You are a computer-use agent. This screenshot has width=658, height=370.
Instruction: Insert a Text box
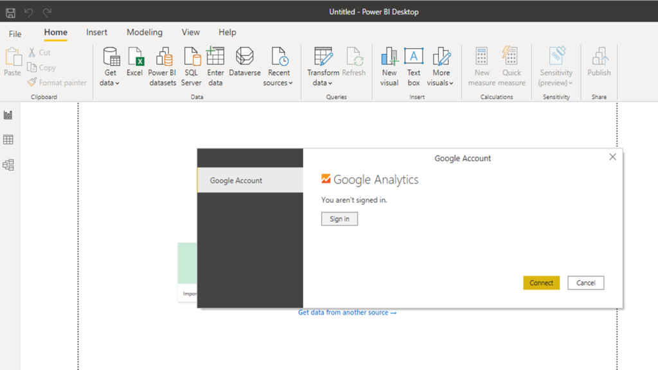coord(413,67)
